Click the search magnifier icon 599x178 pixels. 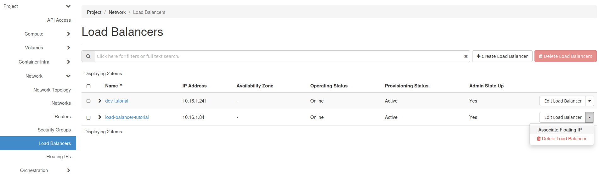click(88, 56)
